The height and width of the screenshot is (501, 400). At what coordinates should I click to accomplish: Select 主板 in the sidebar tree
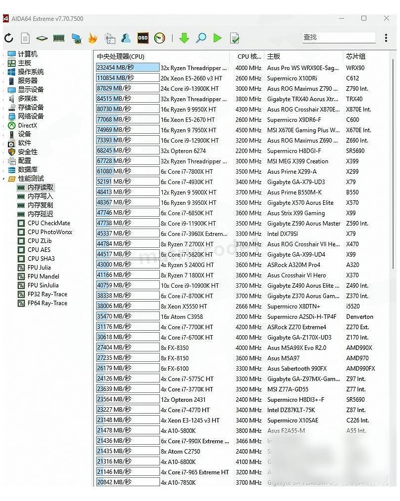coord(24,63)
